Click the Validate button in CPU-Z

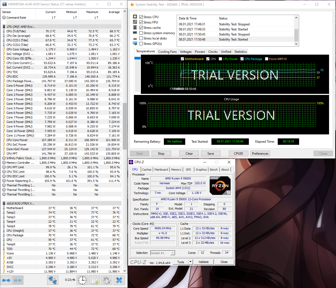pyautogui.click(x=203, y=262)
